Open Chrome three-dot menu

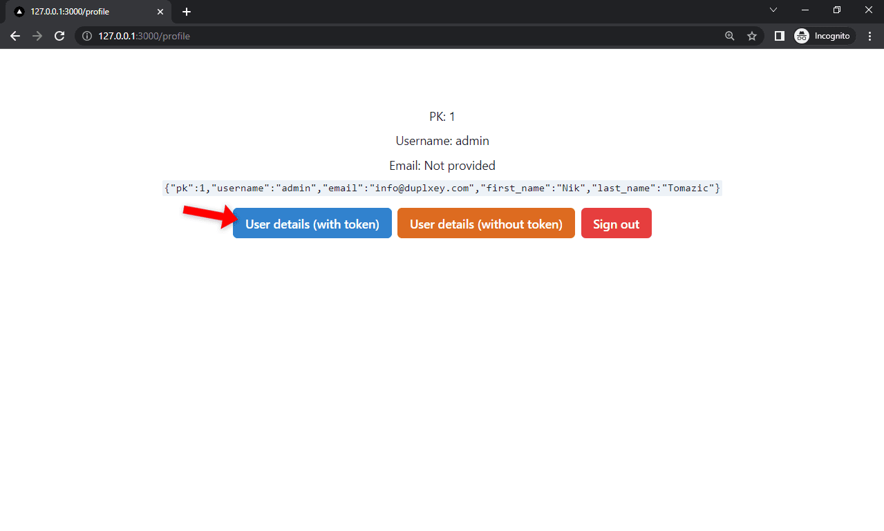click(869, 36)
